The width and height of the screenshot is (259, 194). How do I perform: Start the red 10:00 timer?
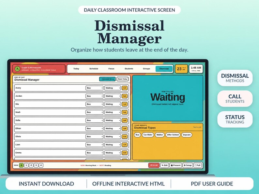(x=154, y=165)
